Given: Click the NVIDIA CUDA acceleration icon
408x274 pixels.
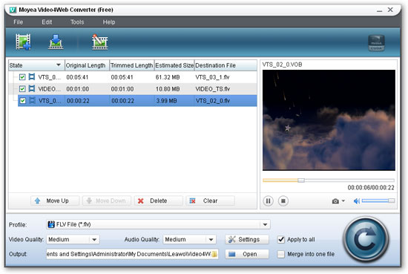Looking at the screenshot, I should tap(376, 43).
